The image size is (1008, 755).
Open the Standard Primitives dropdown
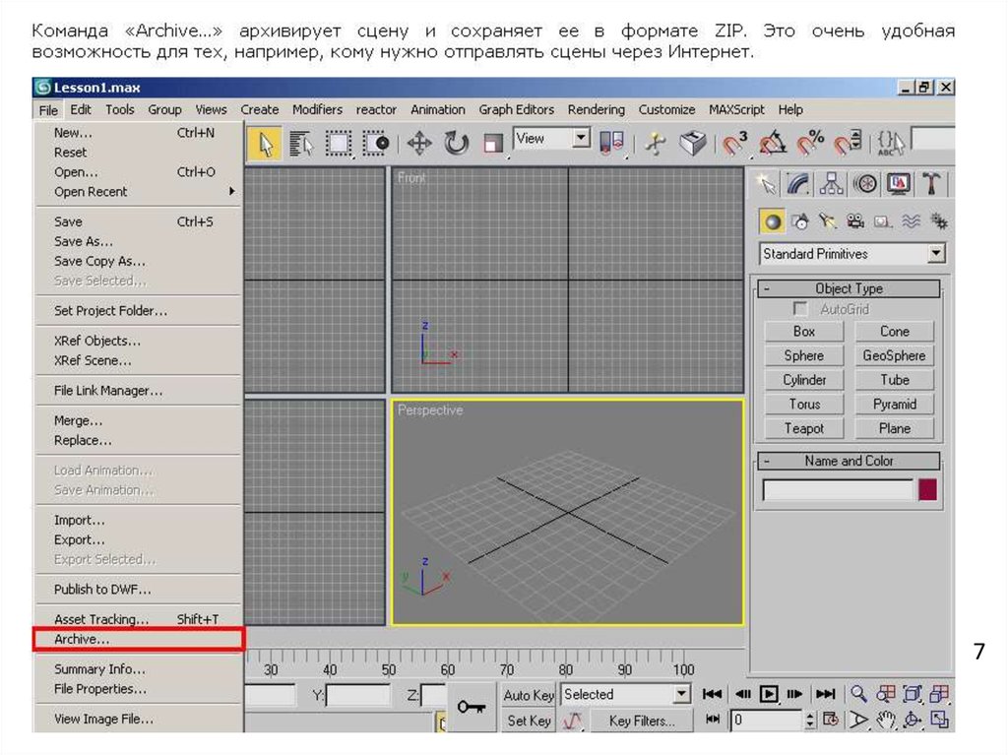click(x=935, y=254)
